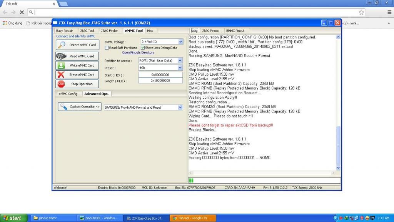
Task: Click the Read eMMC Card chip icon
Action: (61, 56)
